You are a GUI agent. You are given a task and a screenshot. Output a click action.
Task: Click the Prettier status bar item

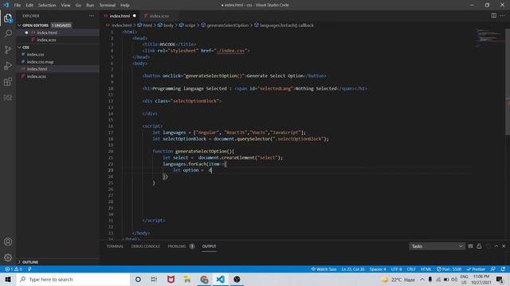click(x=477, y=269)
